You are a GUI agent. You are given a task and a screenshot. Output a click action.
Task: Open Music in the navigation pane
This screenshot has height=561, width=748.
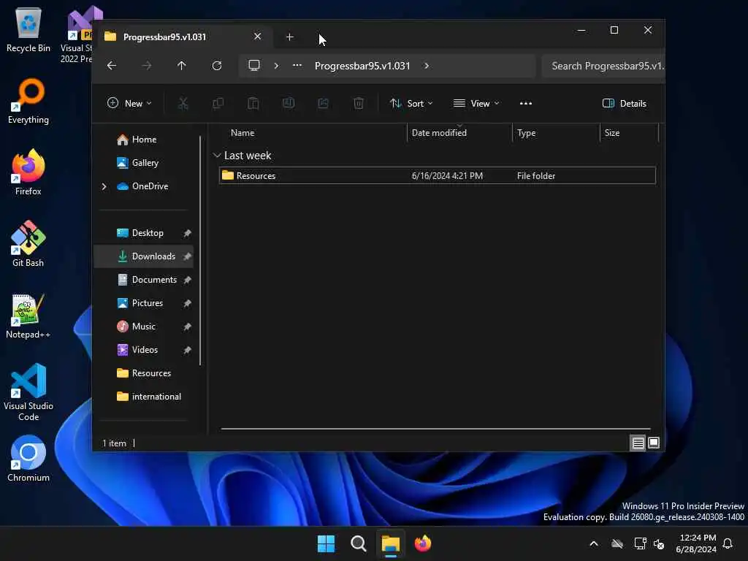tap(143, 327)
